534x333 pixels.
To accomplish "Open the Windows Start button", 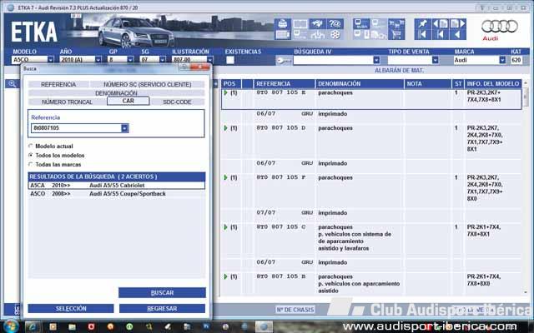I will [11, 327].
